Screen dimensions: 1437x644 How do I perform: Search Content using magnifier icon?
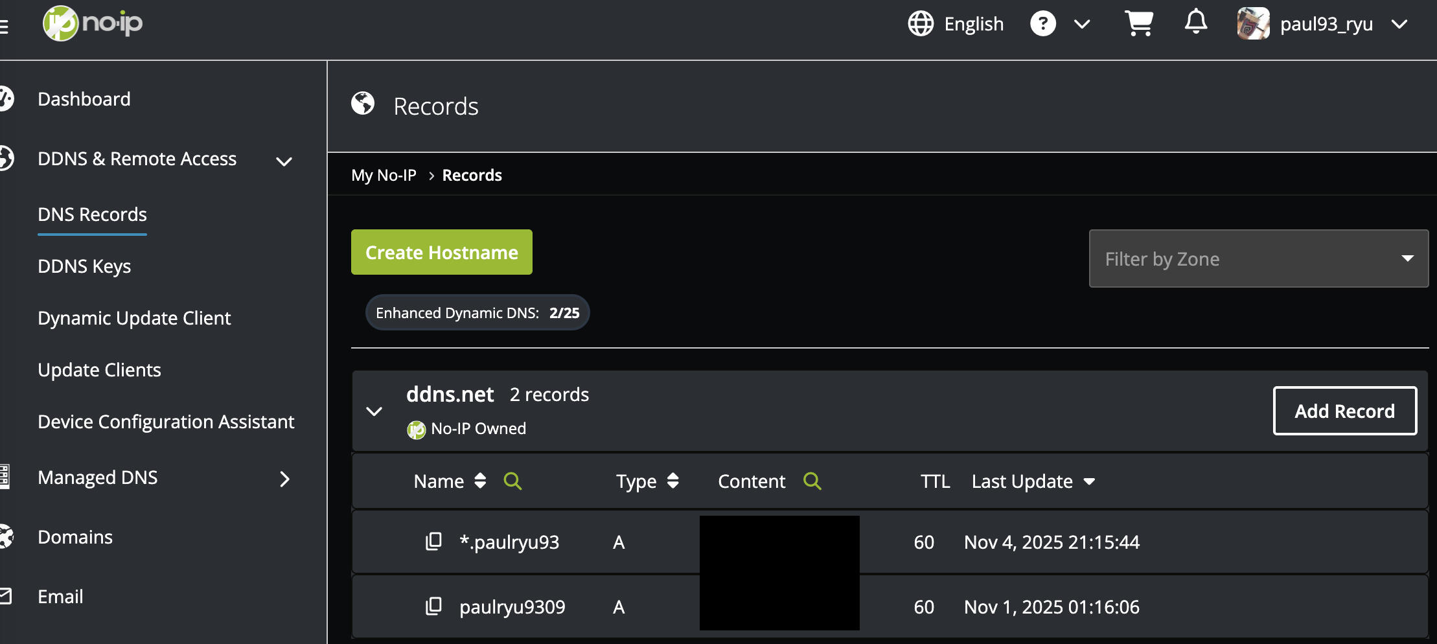[812, 481]
